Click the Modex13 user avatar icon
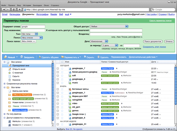 [x=10, y=125]
